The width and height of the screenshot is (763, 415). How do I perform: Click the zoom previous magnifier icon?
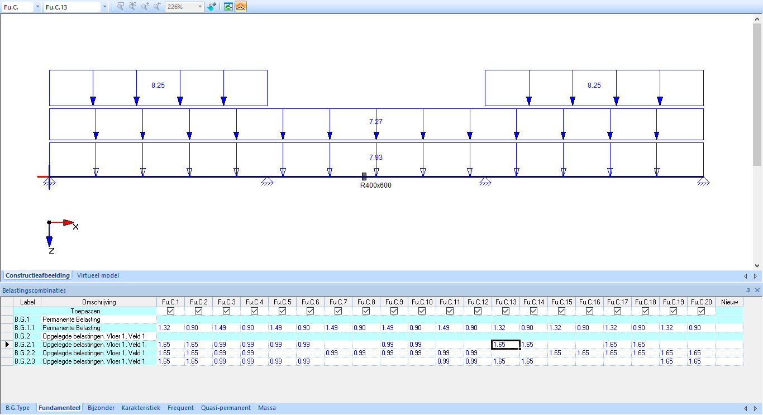click(x=157, y=7)
